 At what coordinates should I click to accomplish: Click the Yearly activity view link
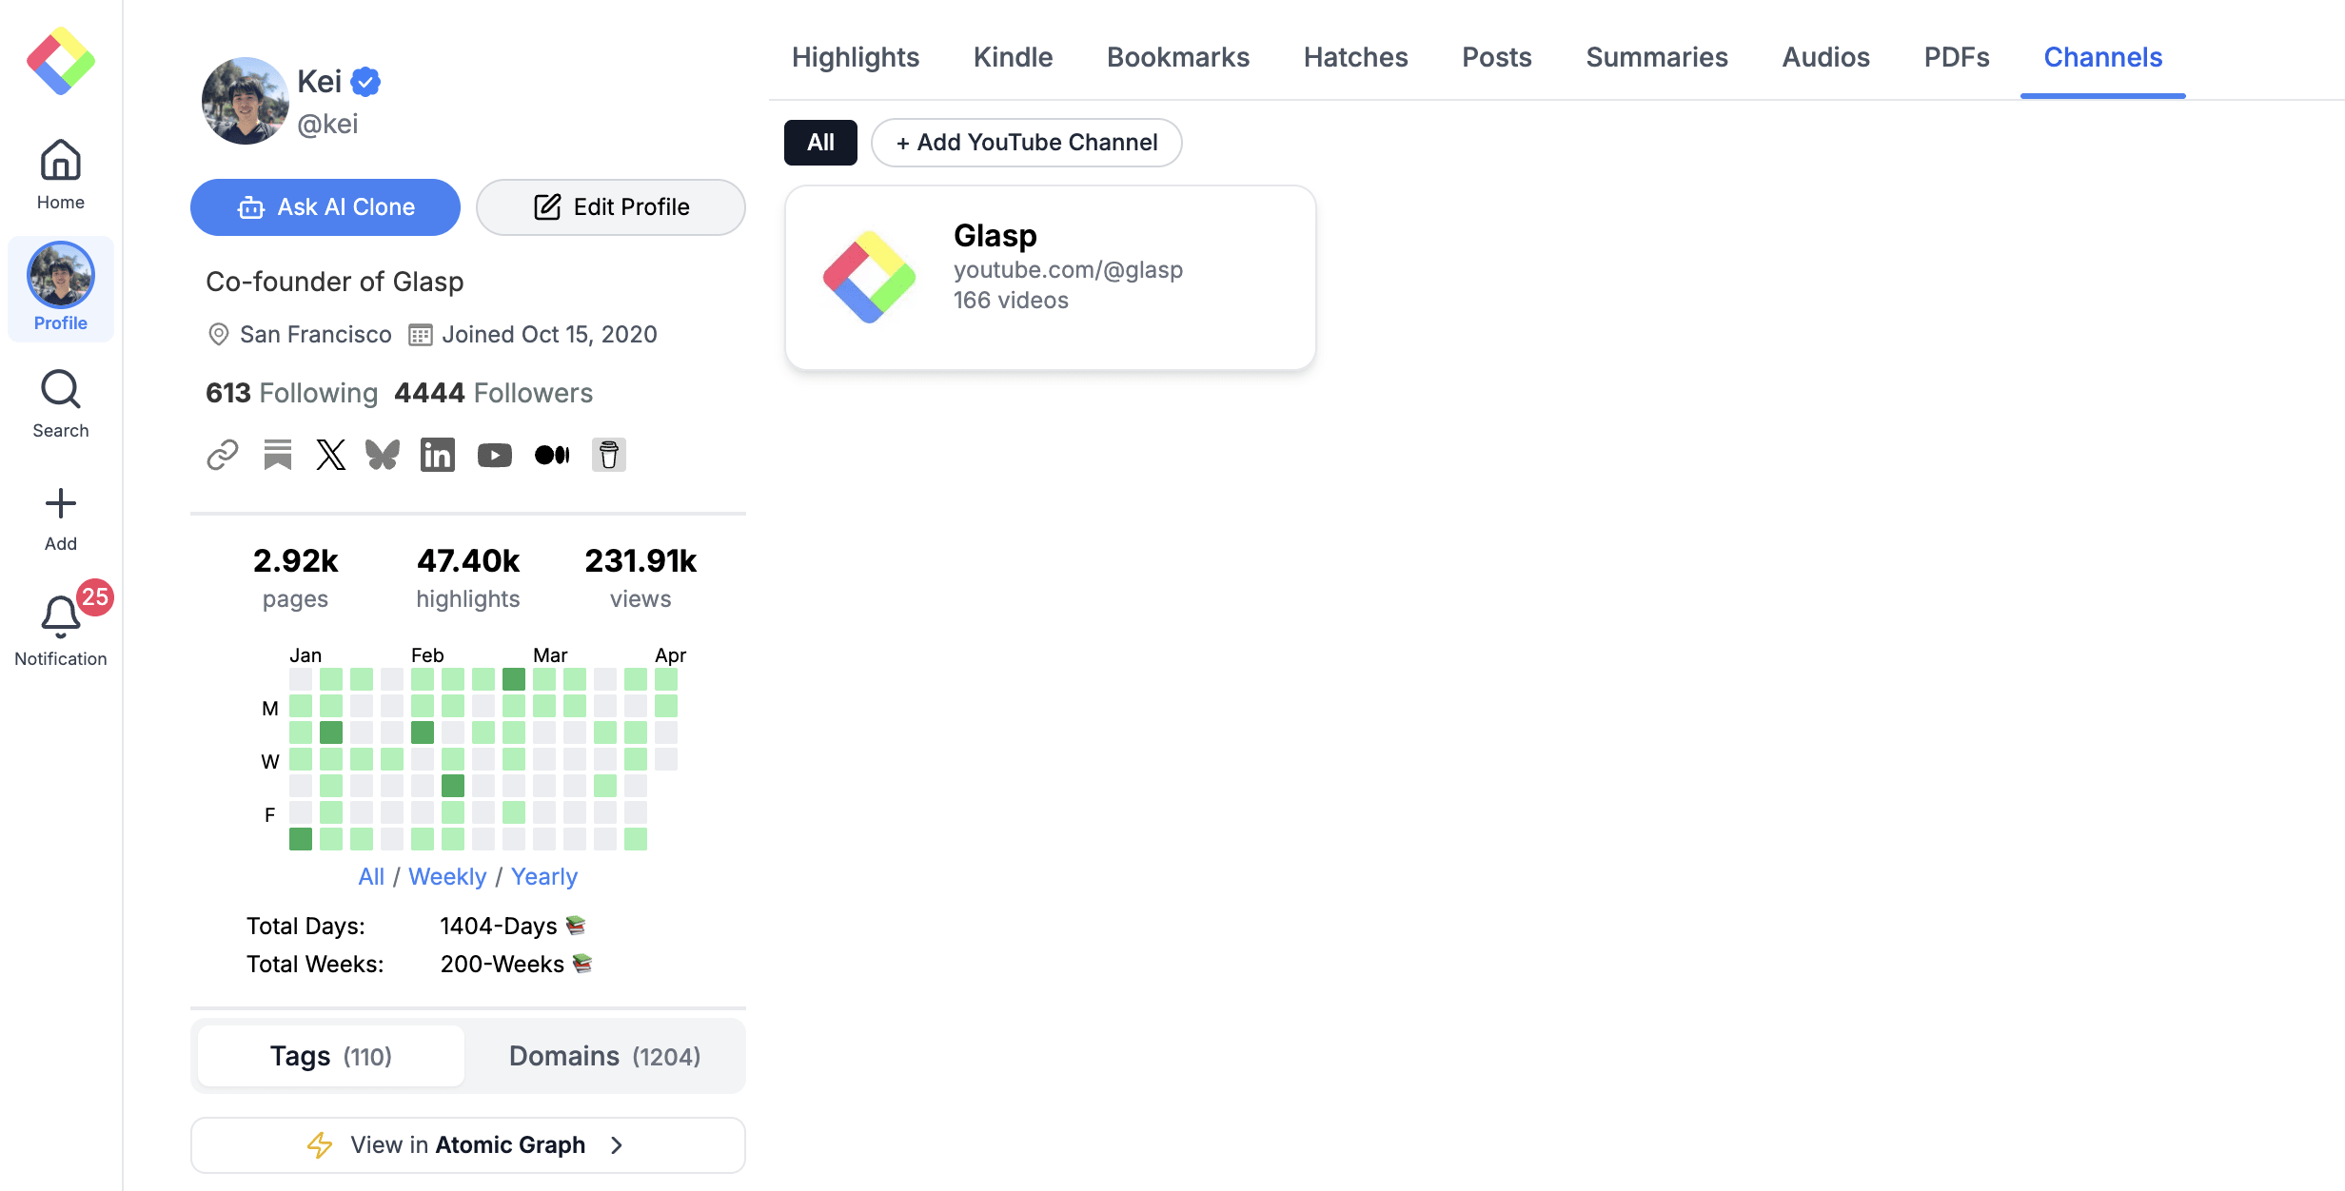(543, 876)
